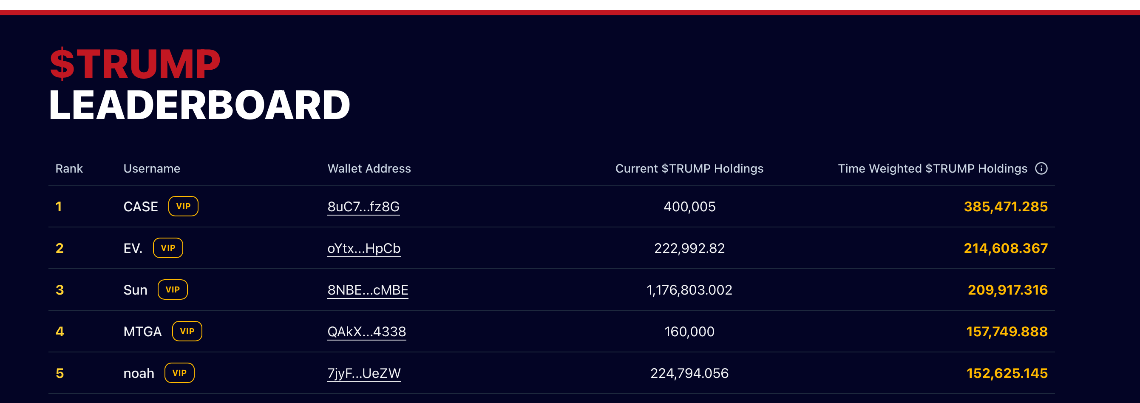Viewport: 1140px width, 403px height.
Task: Select the username CASE in rank 1
Action: coord(141,207)
